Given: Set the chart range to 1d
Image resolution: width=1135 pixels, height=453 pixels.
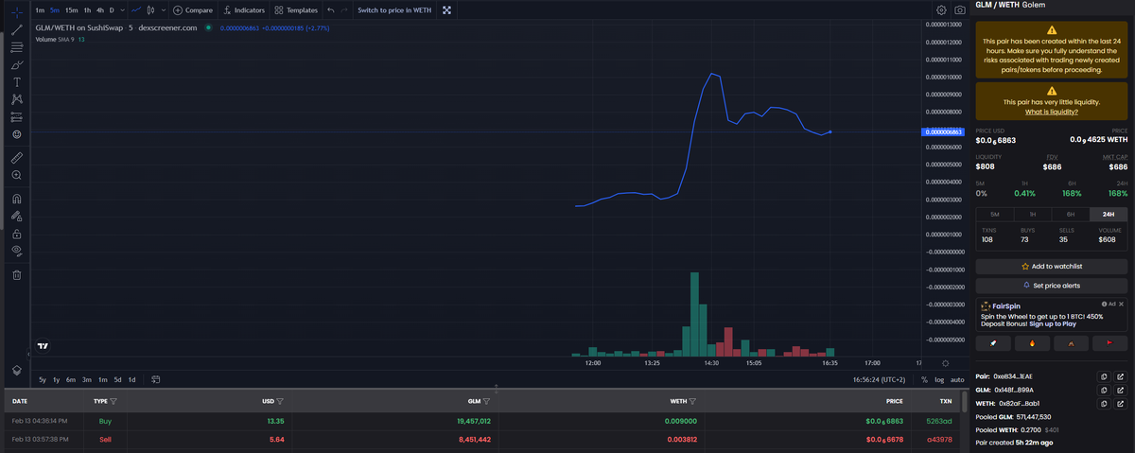Looking at the screenshot, I should [x=131, y=379].
